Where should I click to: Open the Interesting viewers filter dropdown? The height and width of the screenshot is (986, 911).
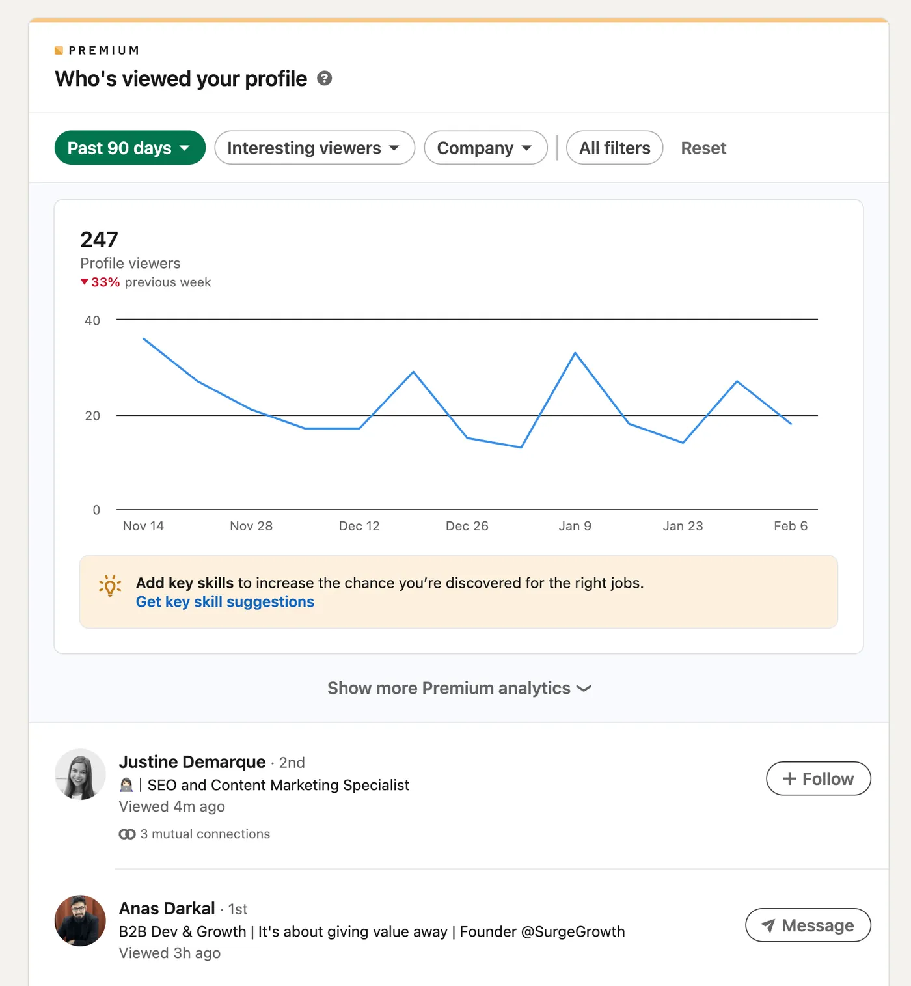[314, 148]
